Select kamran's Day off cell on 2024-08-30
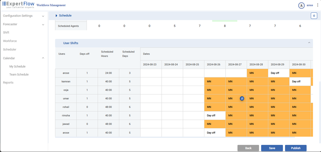Viewport: 321px width, 152px height. [x=300, y=81]
